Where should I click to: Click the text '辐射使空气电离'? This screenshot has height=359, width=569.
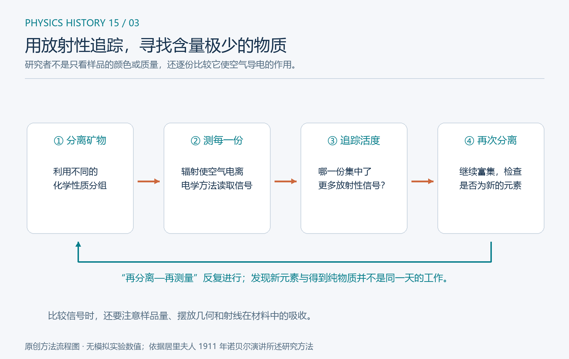[212, 172]
